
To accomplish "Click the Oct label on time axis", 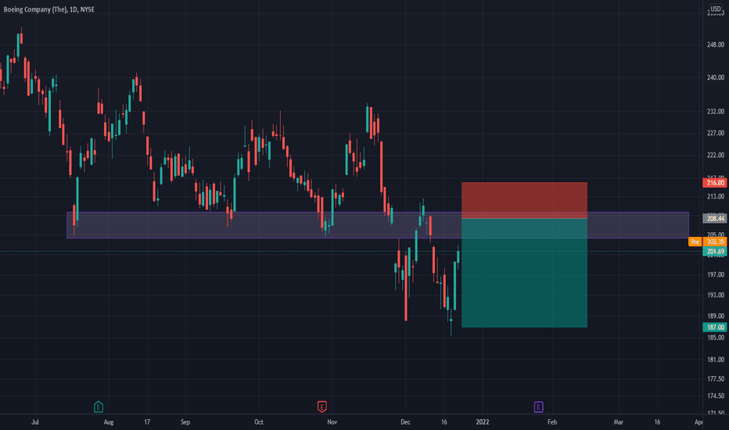I will click(x=258, y=422).
